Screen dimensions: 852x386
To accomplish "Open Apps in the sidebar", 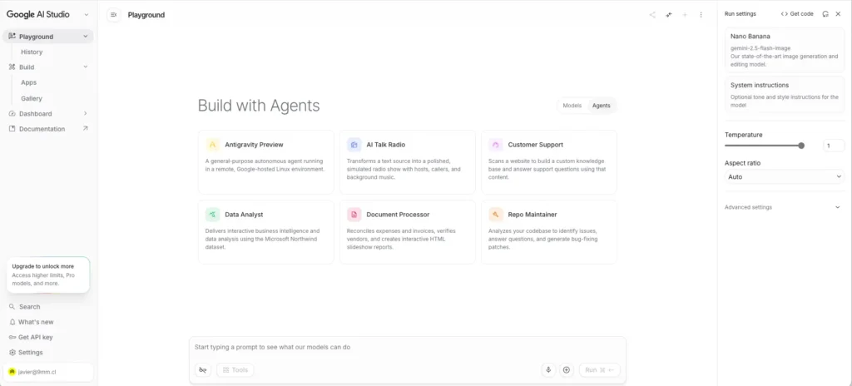I will [29, 82].
